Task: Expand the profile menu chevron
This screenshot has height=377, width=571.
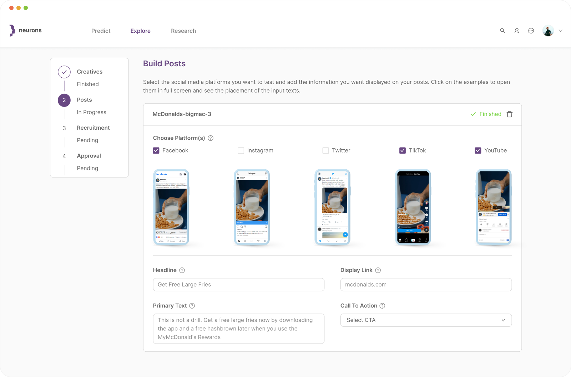Action: [561, 31]
